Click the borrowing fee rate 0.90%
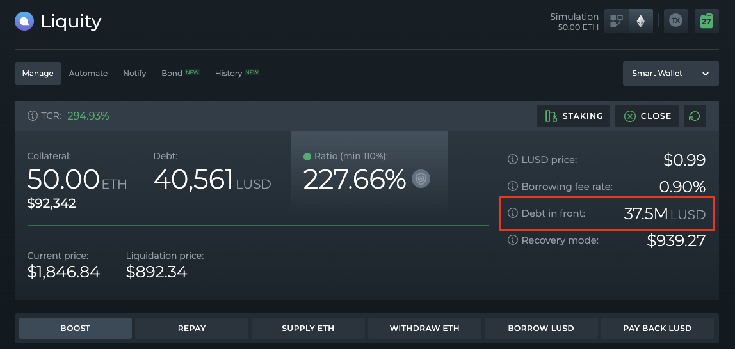 (x=682, y=187)
